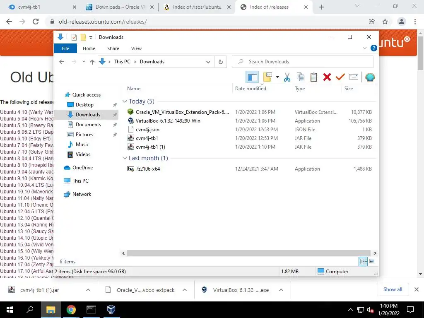
Task: Open Documents in navigation pane
Action: 88,125
